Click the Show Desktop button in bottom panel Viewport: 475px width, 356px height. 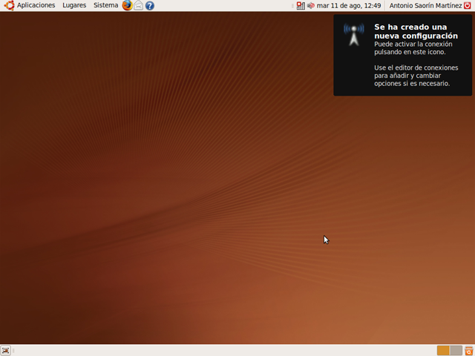[x=6, y=350]
